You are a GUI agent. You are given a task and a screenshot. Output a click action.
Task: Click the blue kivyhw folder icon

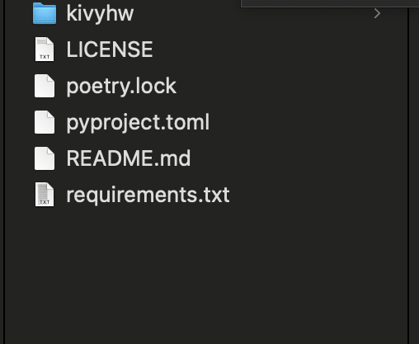pos(45,13)
